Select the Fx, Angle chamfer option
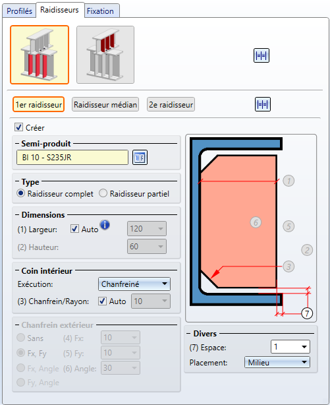This screenshot has height=405, width=330. 20,368
